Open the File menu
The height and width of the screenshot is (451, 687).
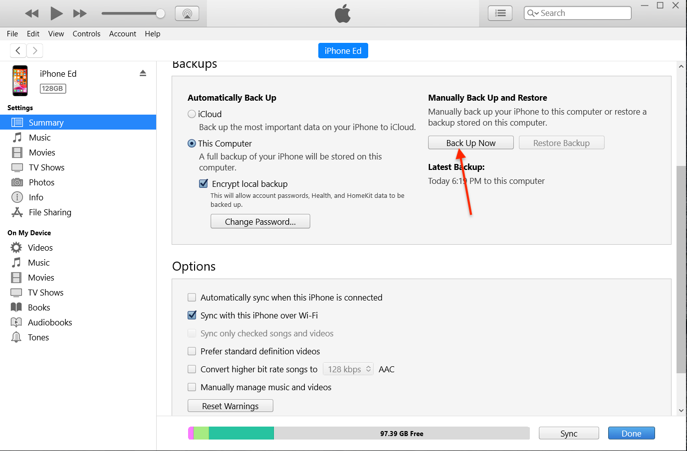(12, 34)
